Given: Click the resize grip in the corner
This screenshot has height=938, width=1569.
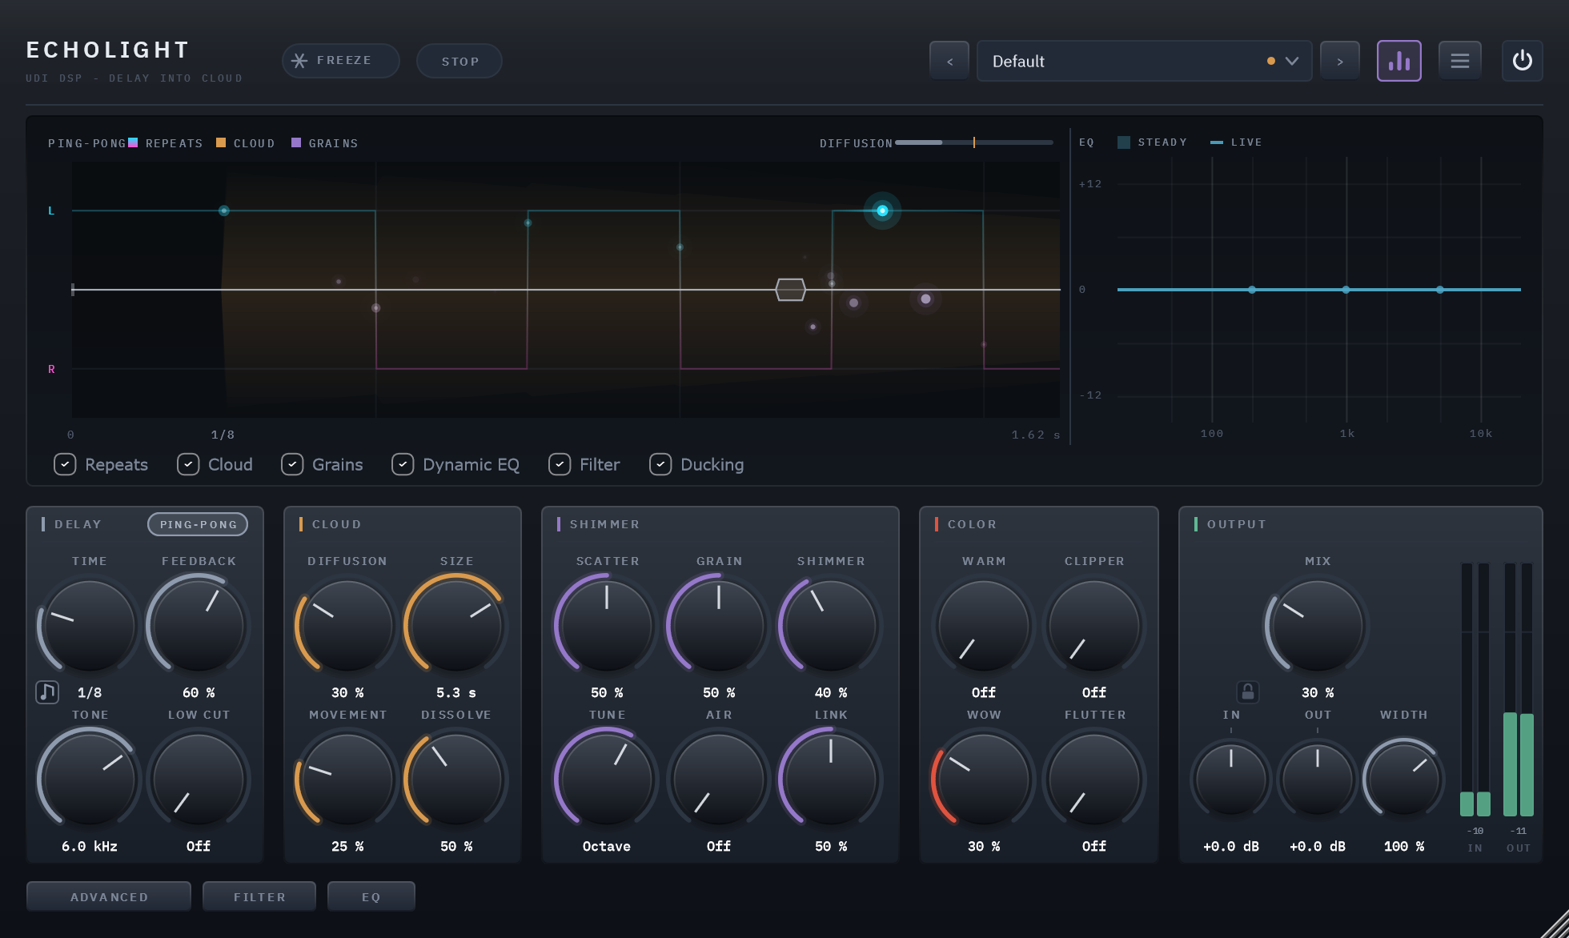Looking at the screenshot, I should tap(1555, 924).
